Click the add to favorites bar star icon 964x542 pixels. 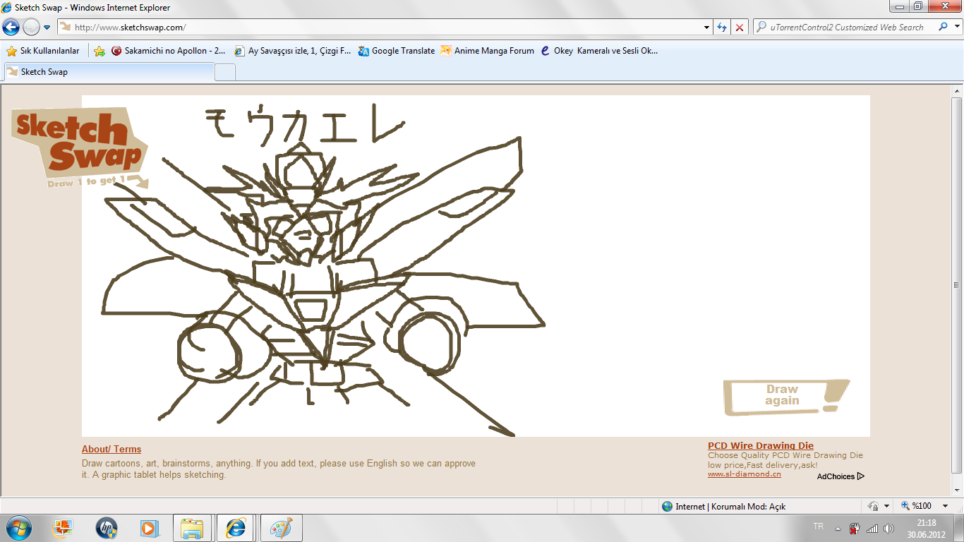click(100, 51)
